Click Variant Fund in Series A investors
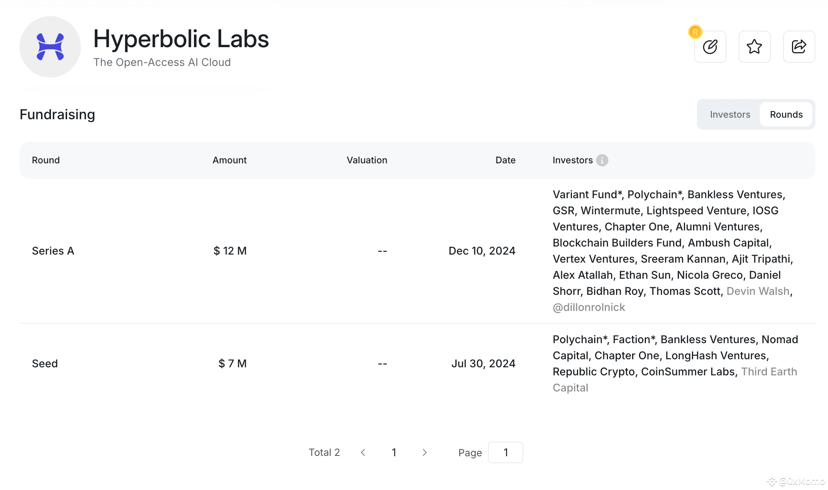828x490 pixels. click(x=585, y=194)
